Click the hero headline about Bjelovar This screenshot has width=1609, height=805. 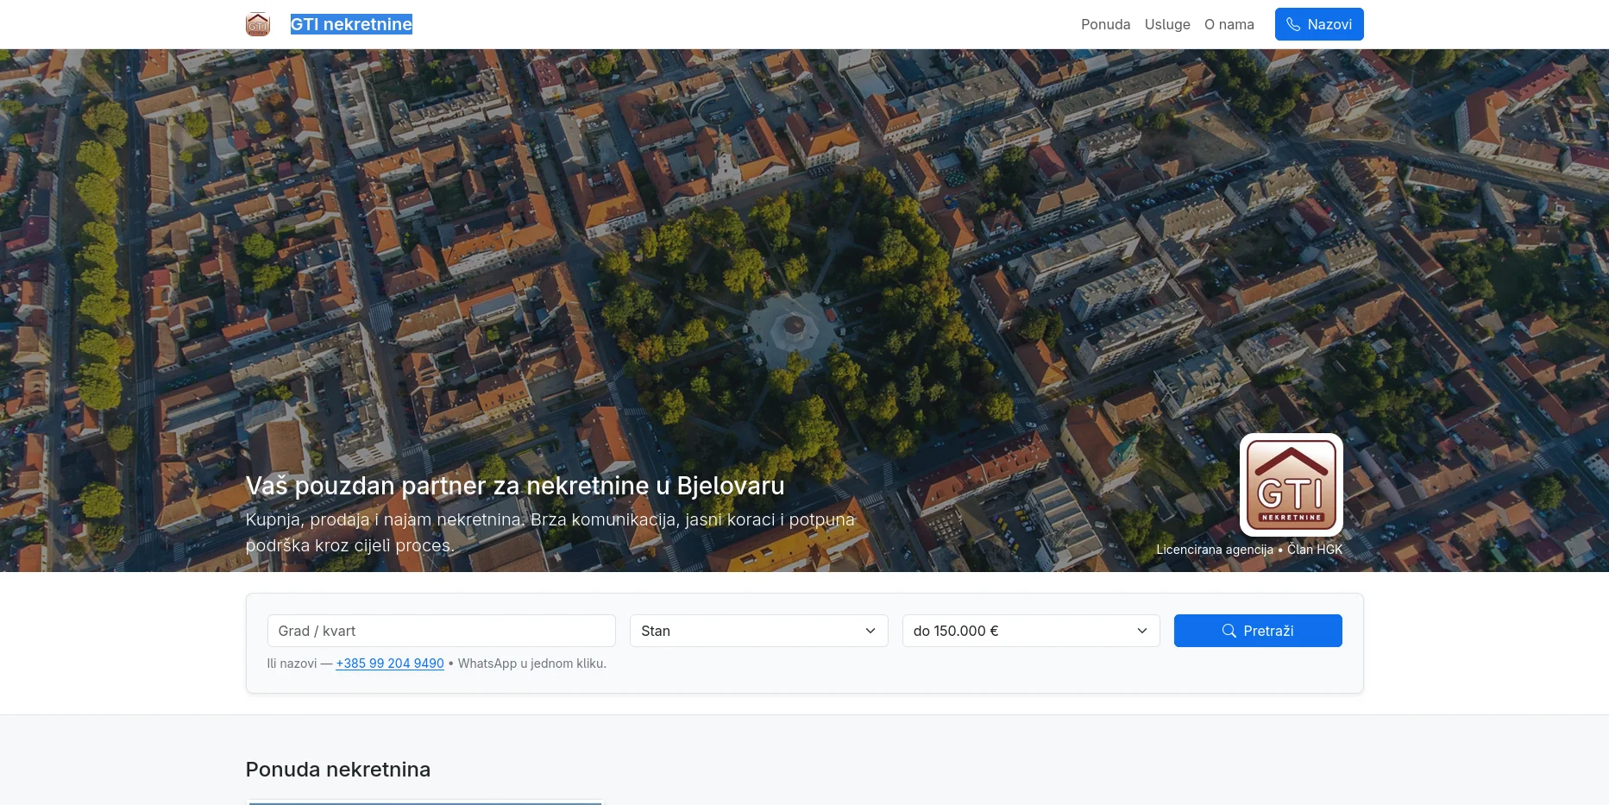514,486
